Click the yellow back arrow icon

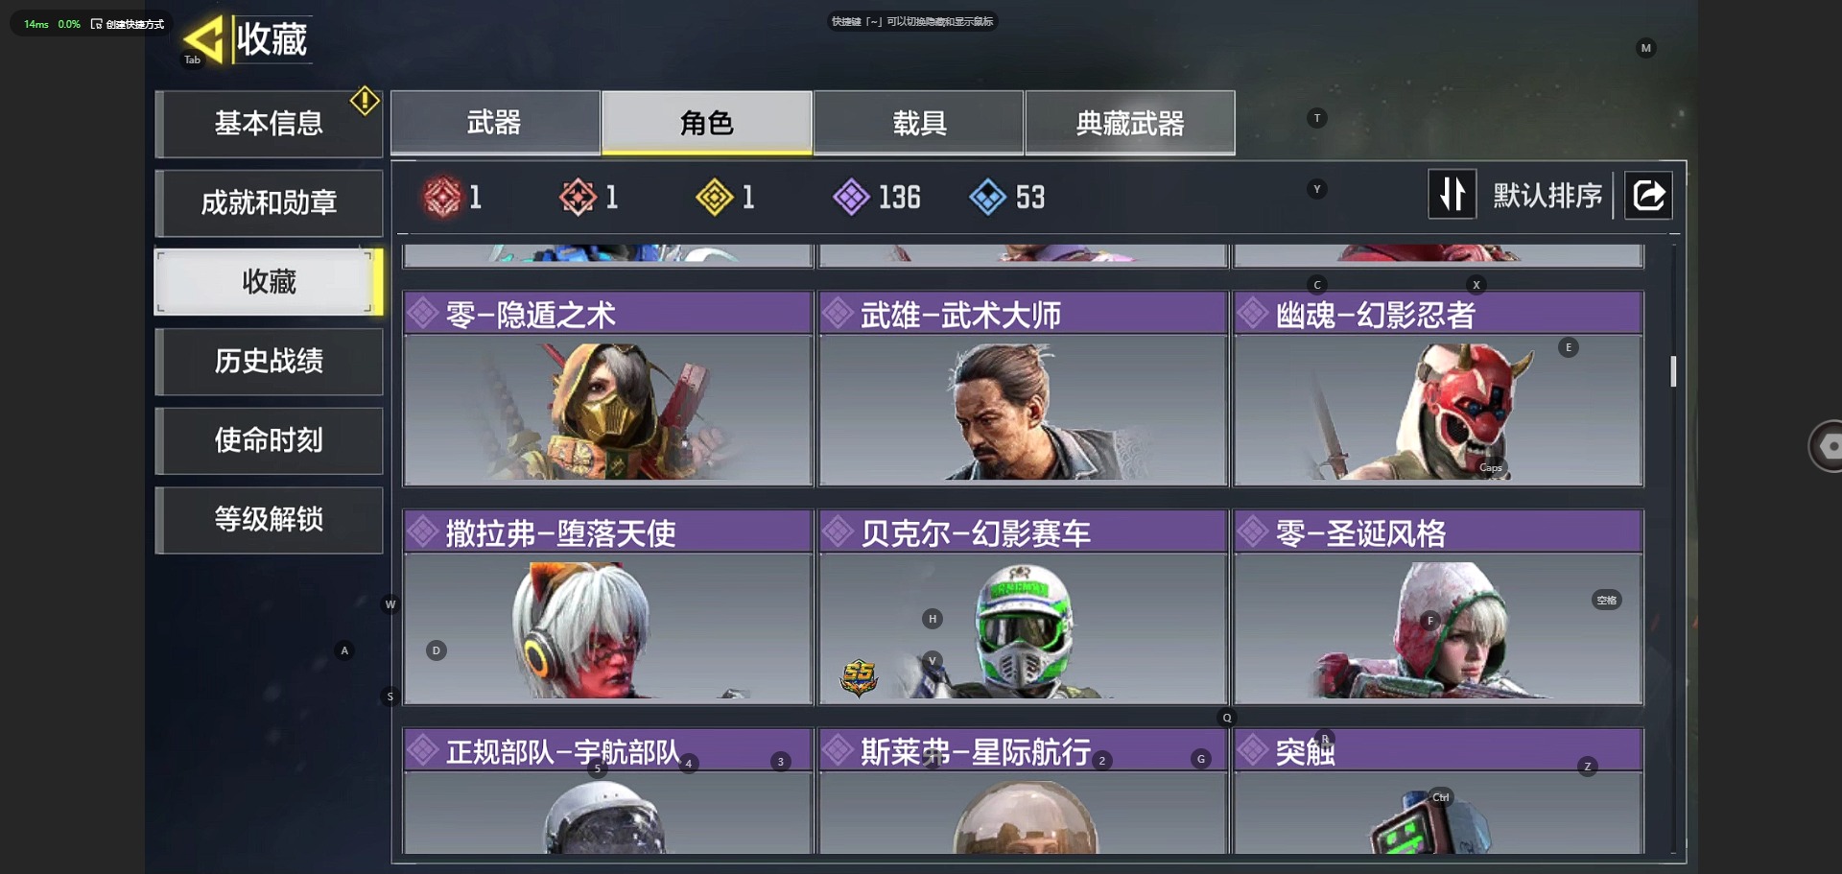tap(203, 39)
